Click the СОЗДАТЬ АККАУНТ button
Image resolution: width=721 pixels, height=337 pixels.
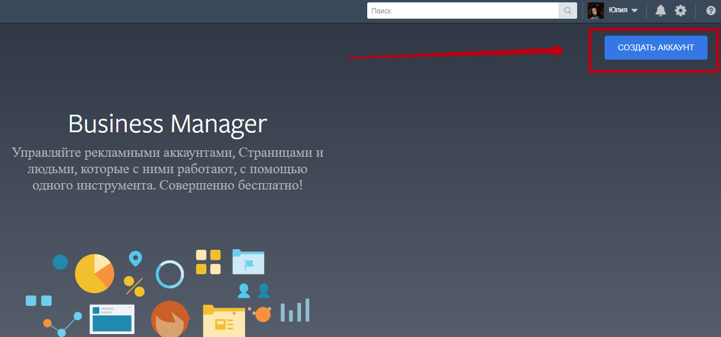(656, 47)
